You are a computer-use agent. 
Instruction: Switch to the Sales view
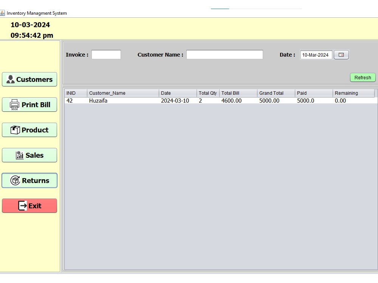coord(29,155)
